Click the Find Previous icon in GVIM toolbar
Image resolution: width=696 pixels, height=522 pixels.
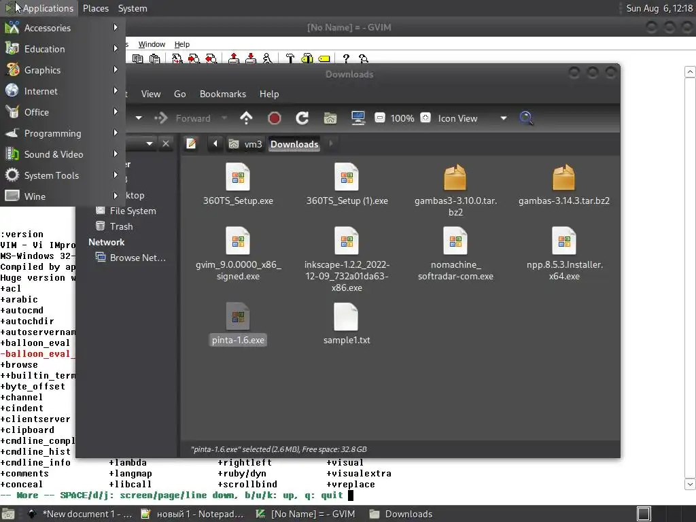[x=211, y=58]
